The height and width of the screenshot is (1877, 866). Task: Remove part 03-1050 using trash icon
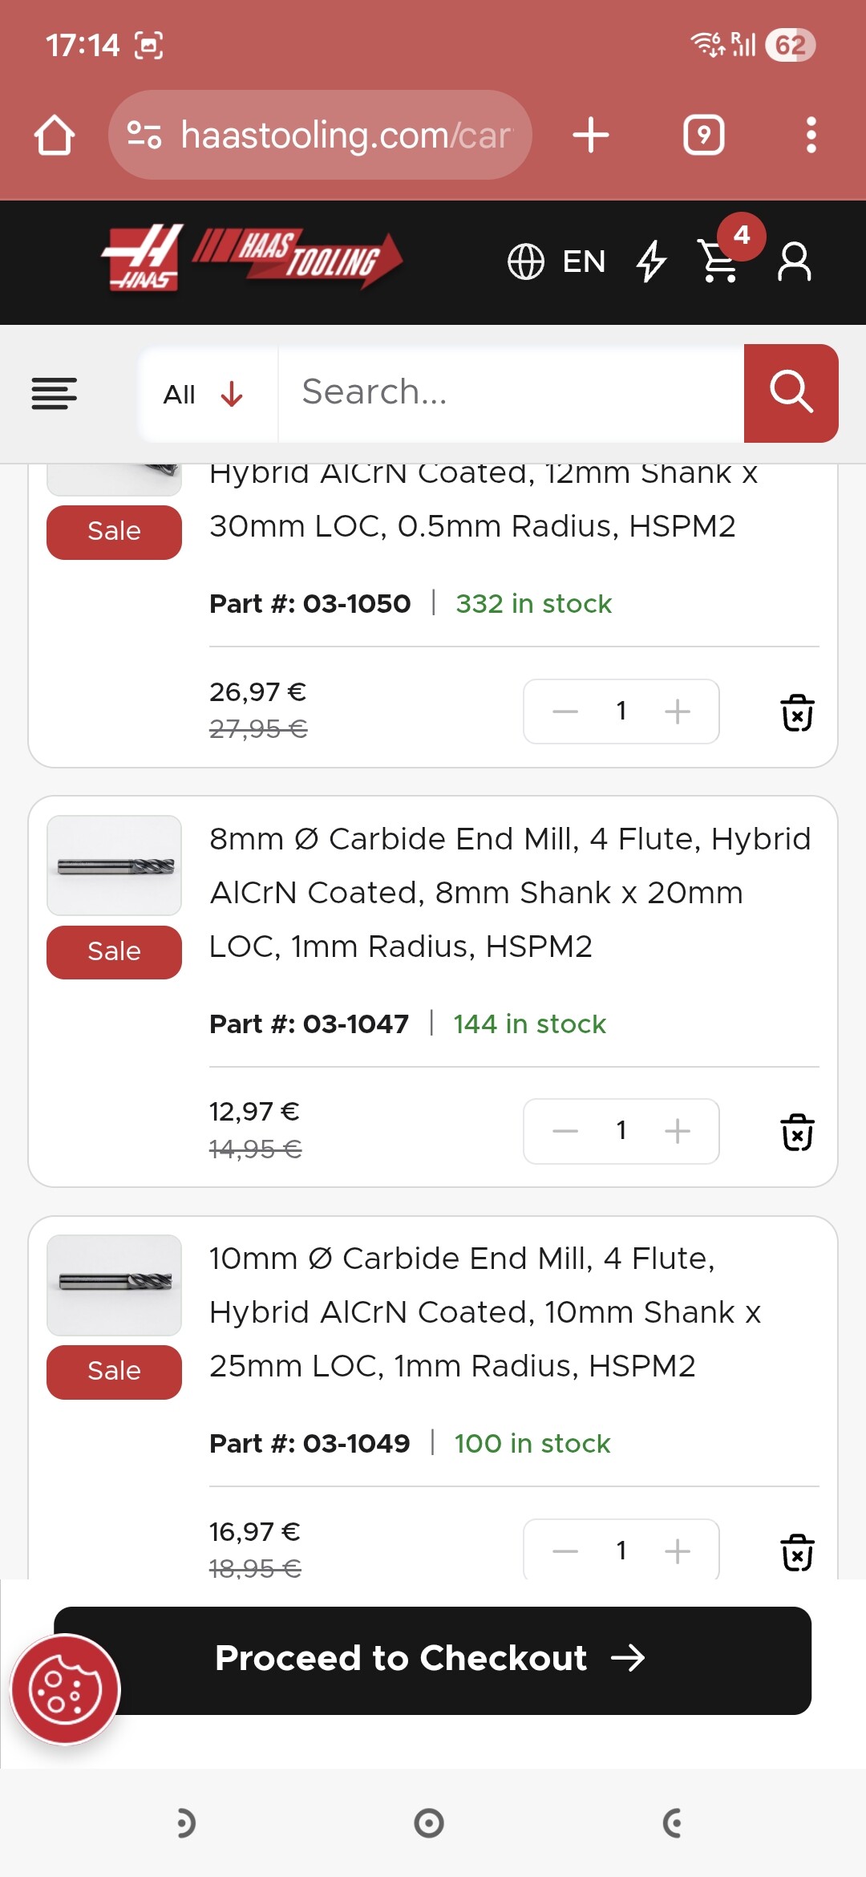click(x=797, y=712)
